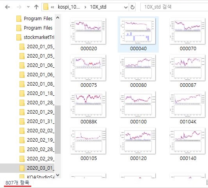Select 2020_02_19_ folder in tree
Viewport: 208px width, 188px height.
[37, 140]
